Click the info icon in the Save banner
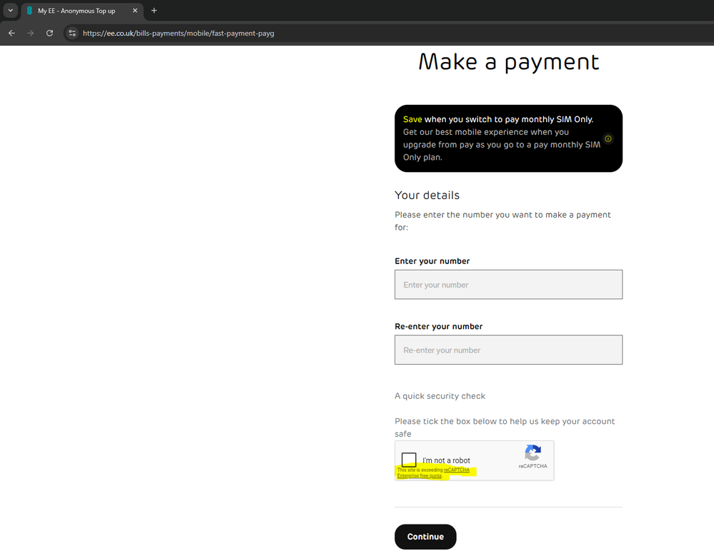 pyautogui.click(x=608, y=138)
